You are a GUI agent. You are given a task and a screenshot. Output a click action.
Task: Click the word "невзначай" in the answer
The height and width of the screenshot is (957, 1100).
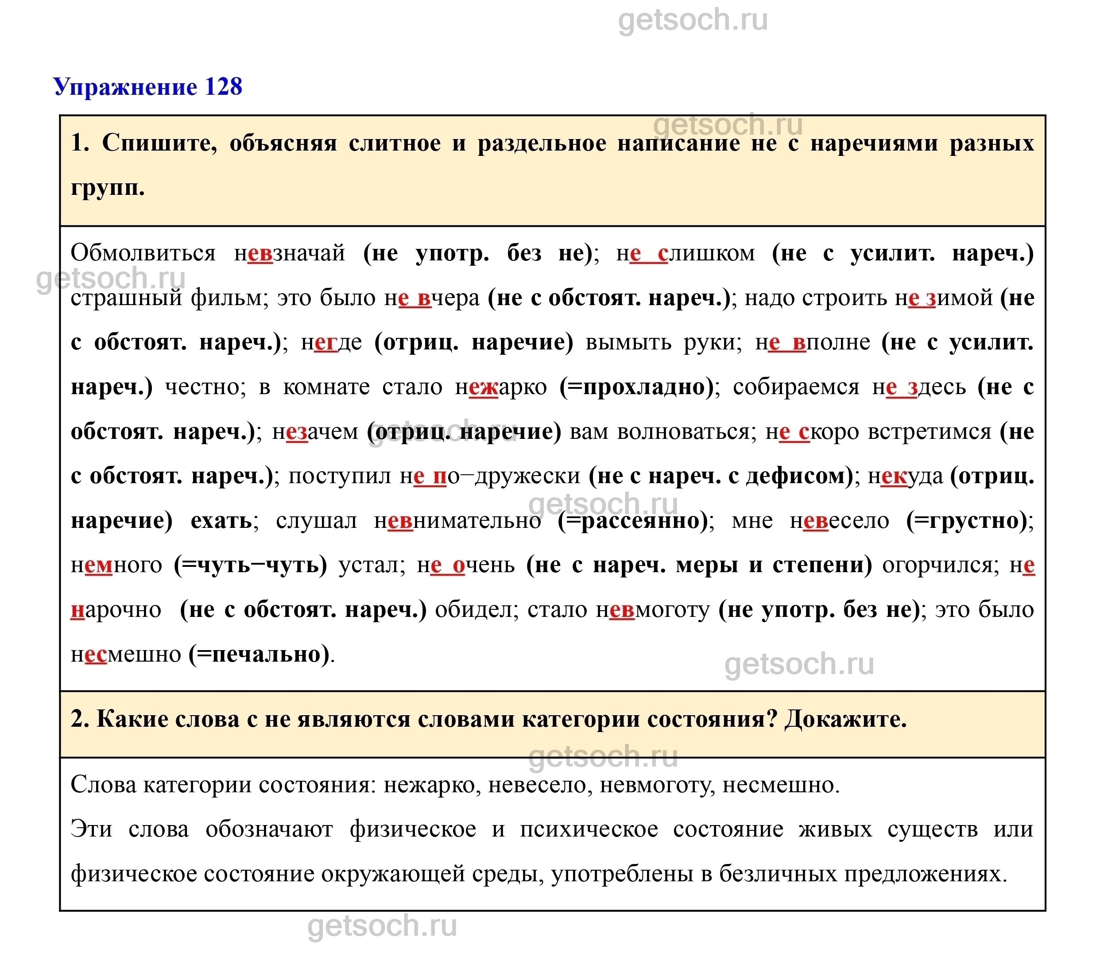click(290, 252)
